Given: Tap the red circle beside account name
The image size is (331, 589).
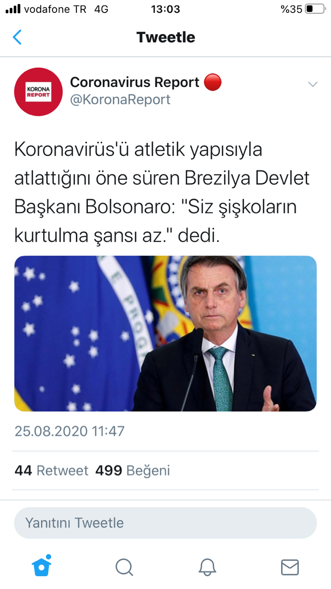Looking at the screenshot, I should (x=213, y=82).
